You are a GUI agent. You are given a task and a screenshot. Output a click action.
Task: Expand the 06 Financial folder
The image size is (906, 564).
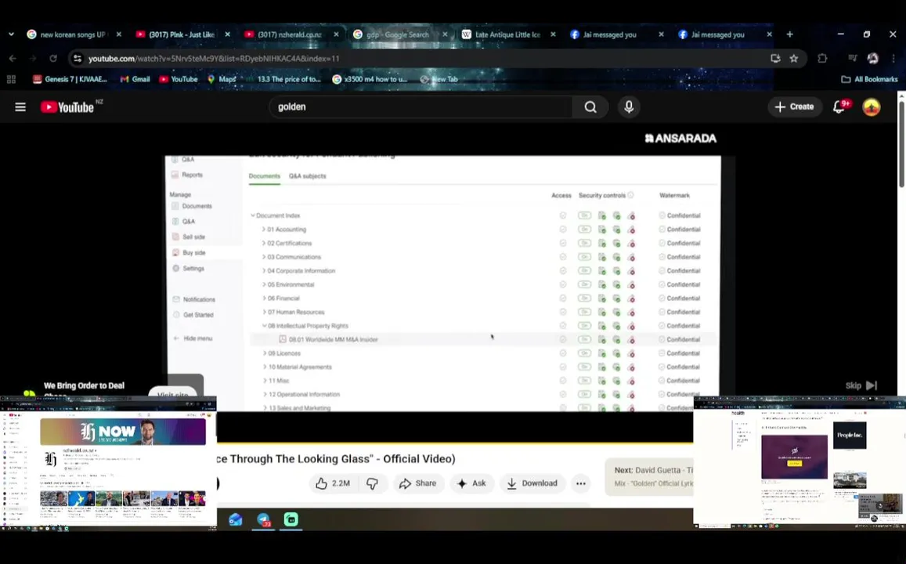264,298
